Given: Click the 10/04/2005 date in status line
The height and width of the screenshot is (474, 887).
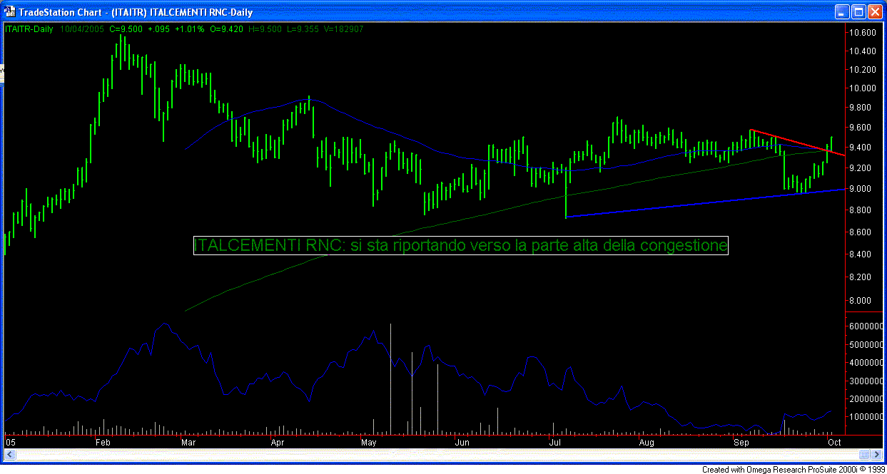Looking at the screenshot, I should pos(83,29).
